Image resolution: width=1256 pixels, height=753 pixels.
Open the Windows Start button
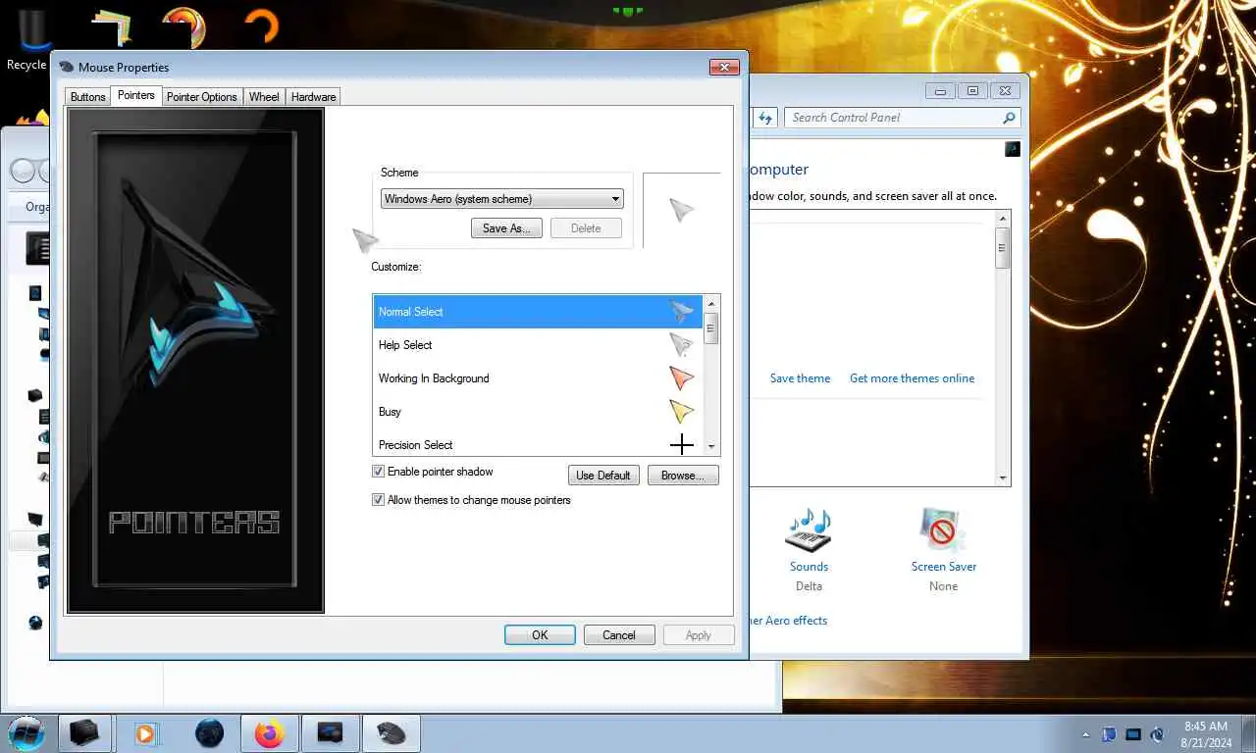click(x=26, y=732)
